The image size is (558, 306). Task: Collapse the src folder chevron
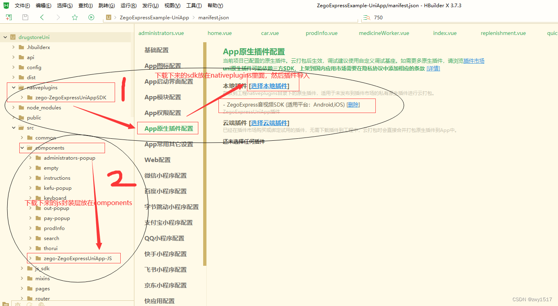tap(14, 128)
